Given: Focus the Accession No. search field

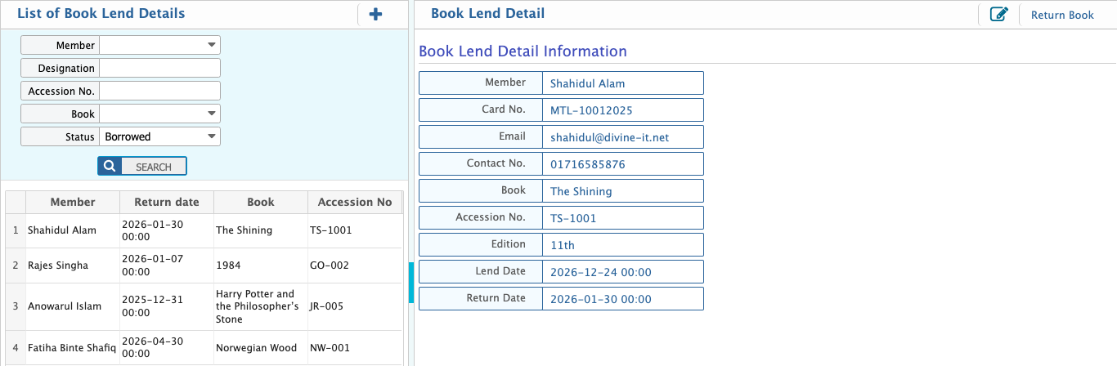Looking at the screenshot, I should click(159, 91).
